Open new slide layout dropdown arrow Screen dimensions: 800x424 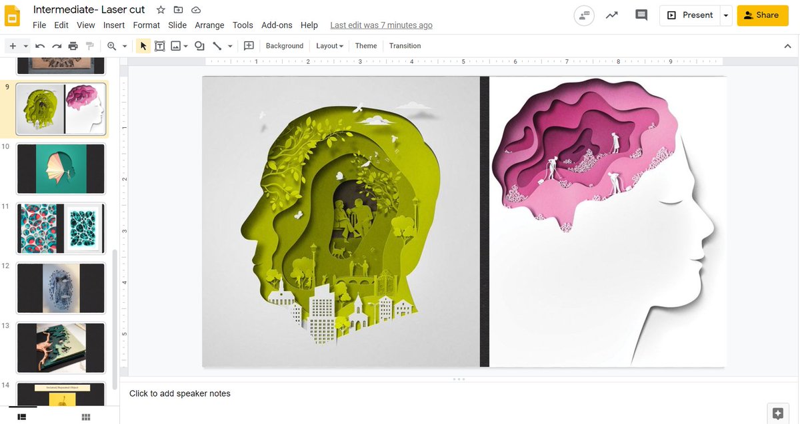[x=25, y=46]
